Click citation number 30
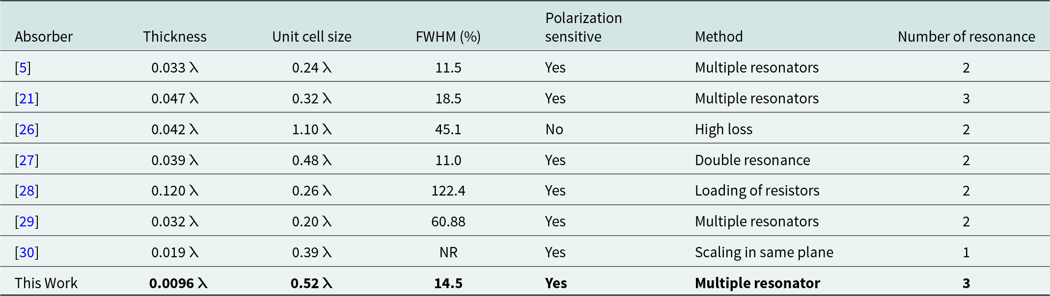This screenshot has width=1050, height=296. [x=27, y=252]
